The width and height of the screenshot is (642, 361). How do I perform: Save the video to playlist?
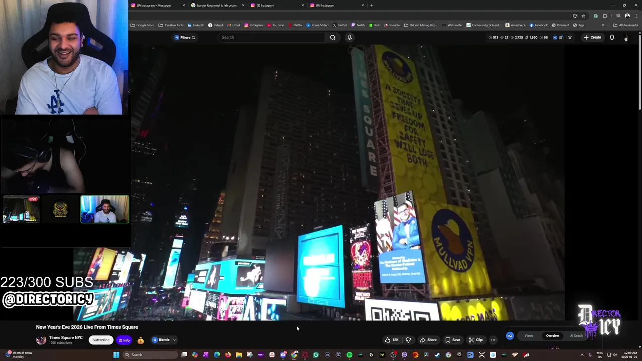point(453,340)
